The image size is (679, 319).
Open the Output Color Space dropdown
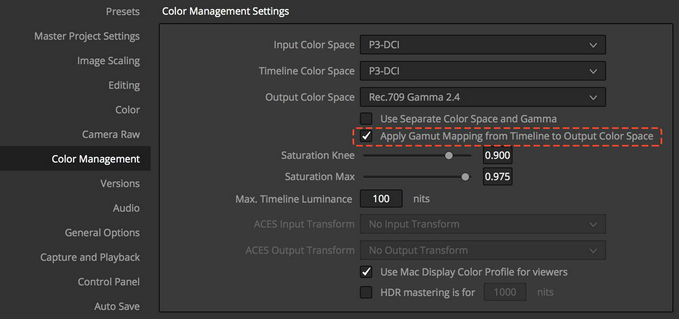coord(483,97)
